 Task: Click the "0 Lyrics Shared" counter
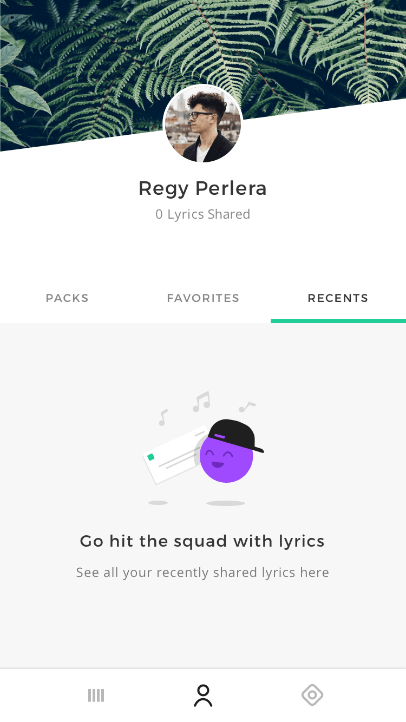[x=203, y=214]
